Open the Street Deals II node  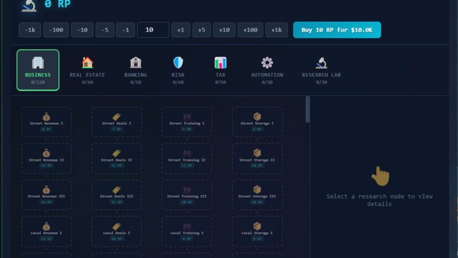point(116,159)
